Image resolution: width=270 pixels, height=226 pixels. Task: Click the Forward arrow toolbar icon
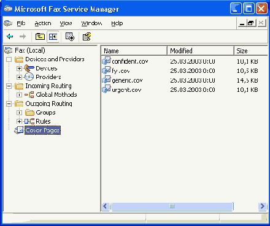point(23,37)
